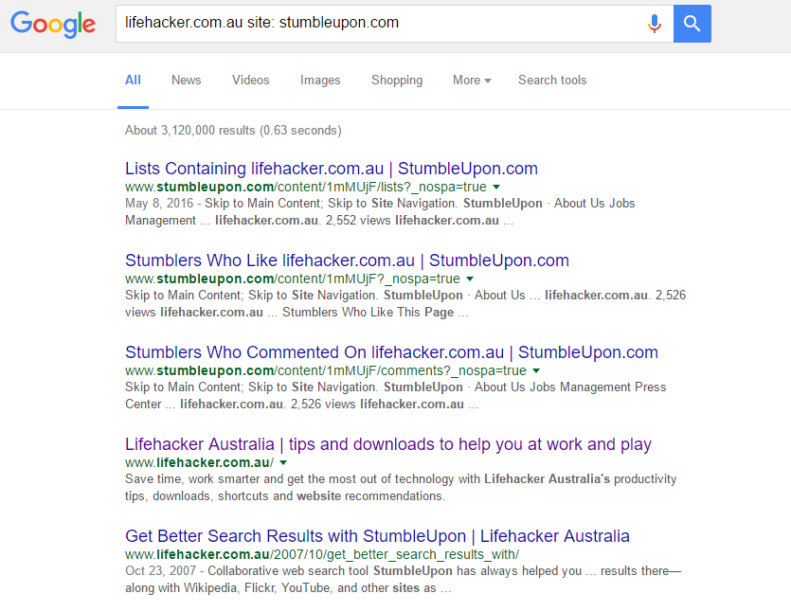
Task: Switch to the Videos tab
Action: point(250,81)
